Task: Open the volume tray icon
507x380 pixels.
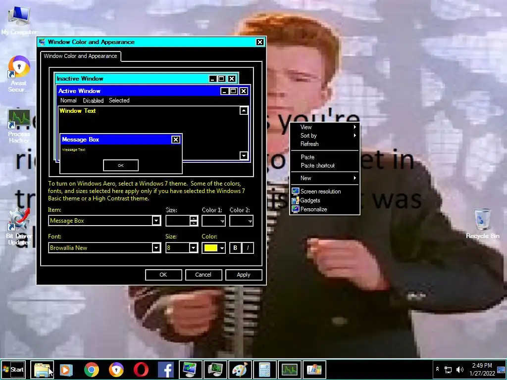Action: (x=459, y=369)
